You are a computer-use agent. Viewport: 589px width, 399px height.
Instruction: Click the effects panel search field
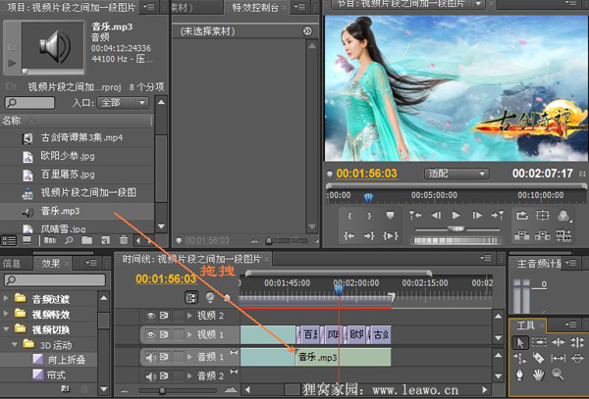pyautogui.click(x=55, y=279)
